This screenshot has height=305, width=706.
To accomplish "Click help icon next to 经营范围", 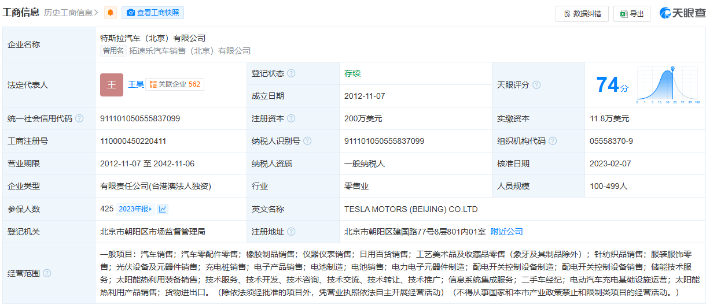I will (47, 273).
